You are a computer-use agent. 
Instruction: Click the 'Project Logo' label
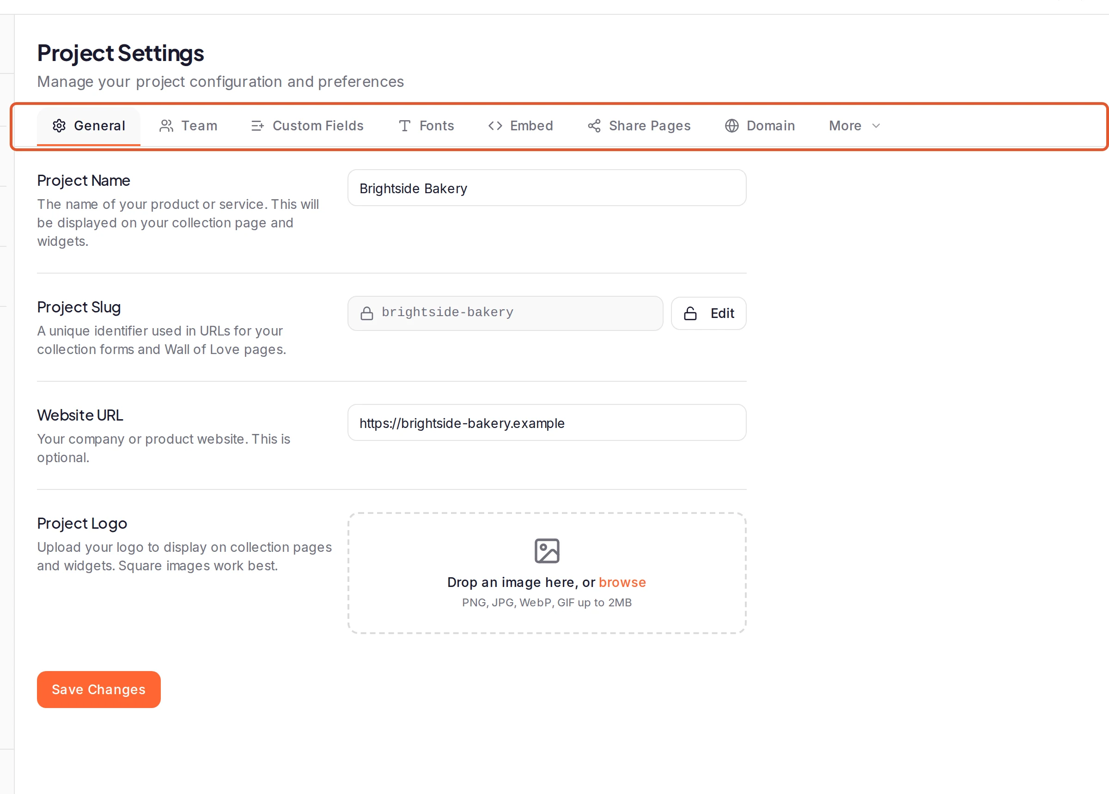[82, 523]
